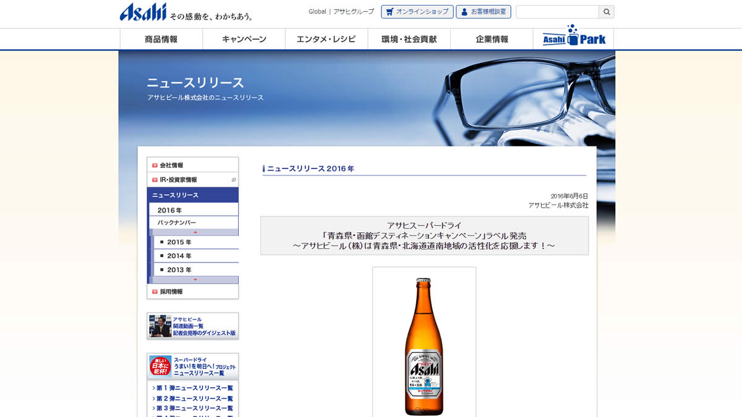Select 採用情報 in the sidebar

[193, 292]
